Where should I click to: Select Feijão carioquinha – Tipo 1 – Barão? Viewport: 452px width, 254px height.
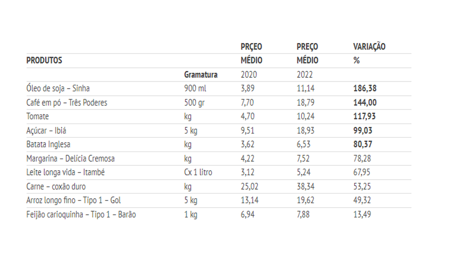[81, 215]
